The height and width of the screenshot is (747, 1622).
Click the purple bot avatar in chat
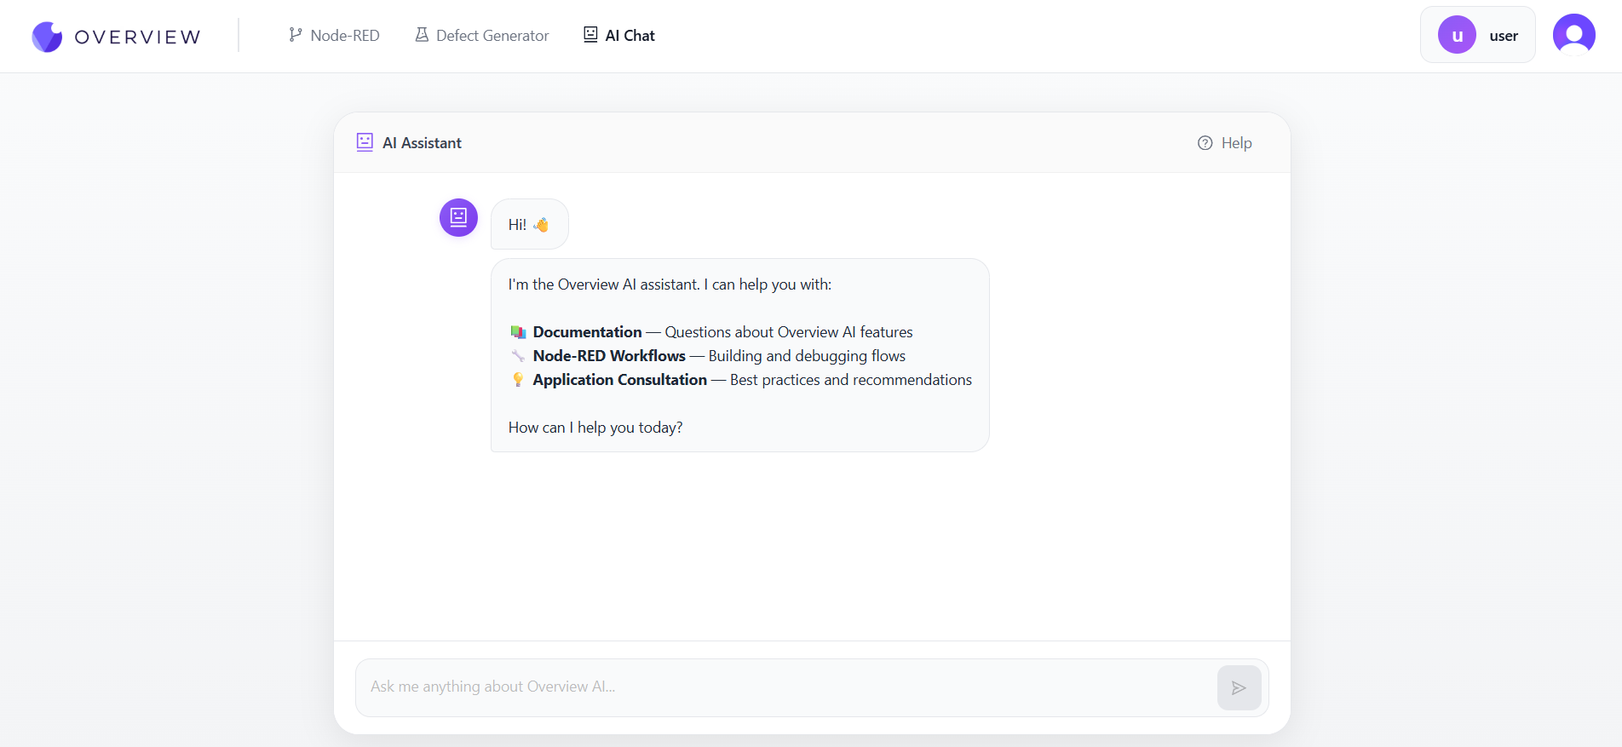click(x=458, y=217)
